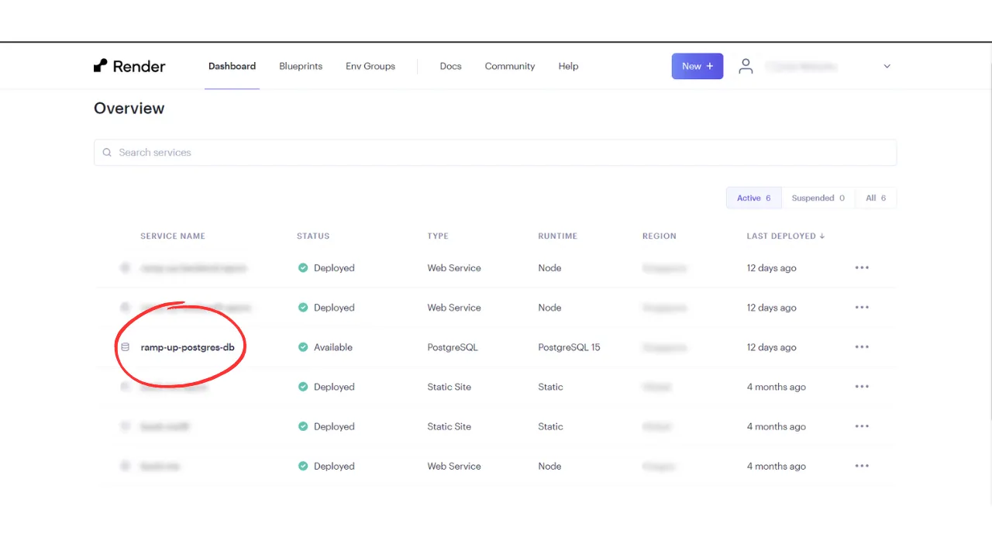This screenshot has width=992, height=558.
Task: Switch to the Suspended services filter
Action: coord(818,198)
